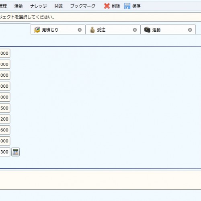Click the 保存 button label
This screenshot has width=201, height=201.
pyautogui.click(x=136, y=6)
